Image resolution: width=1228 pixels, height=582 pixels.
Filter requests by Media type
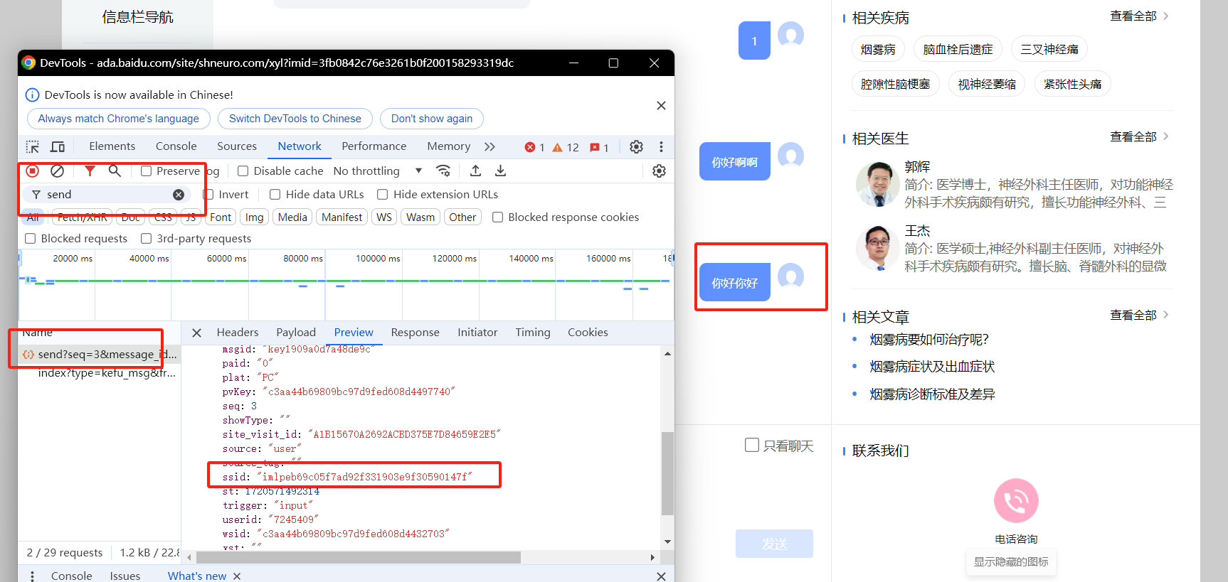pos(292,217)
